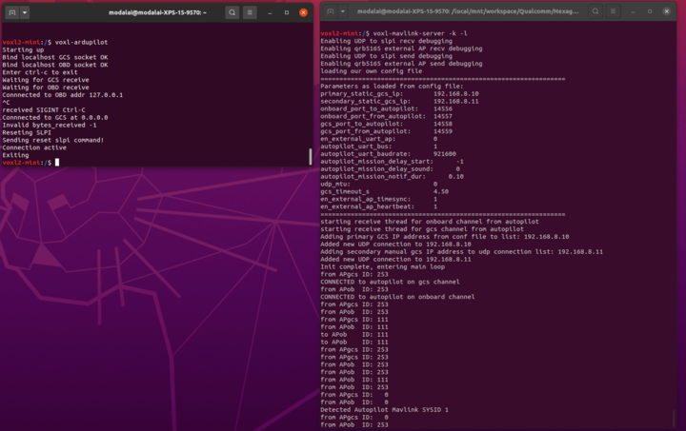Image resolution: width=686 pixels, height=431 pixels.
Task: Close the left terminal with orange button
Action: pos(303,12)
